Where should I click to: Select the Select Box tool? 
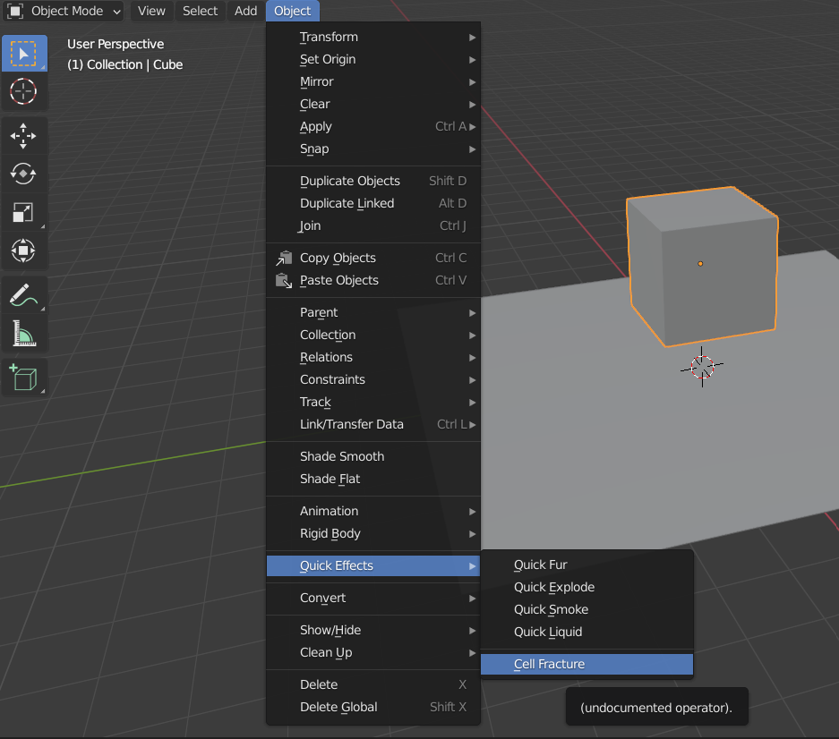[x=24, y=54]
